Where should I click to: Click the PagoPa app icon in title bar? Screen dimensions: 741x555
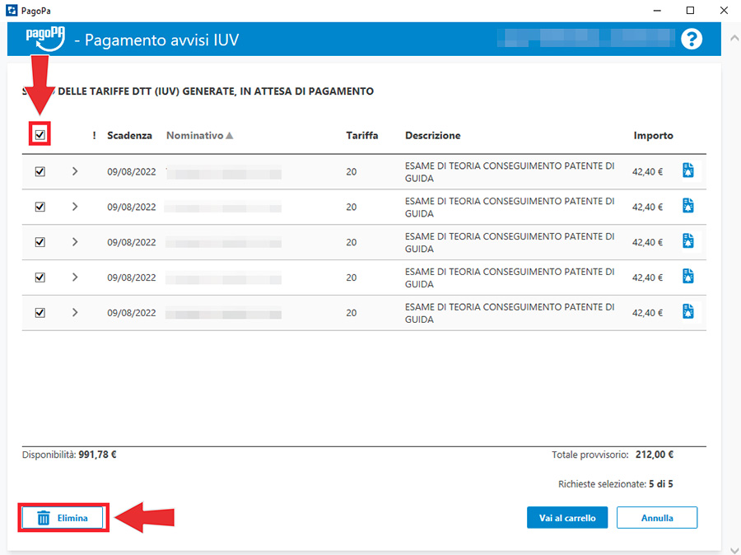point(12,11)
